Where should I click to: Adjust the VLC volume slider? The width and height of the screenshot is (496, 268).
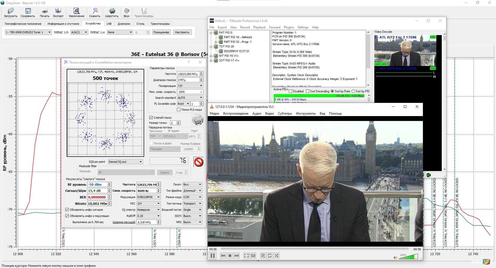pos(408,257)
